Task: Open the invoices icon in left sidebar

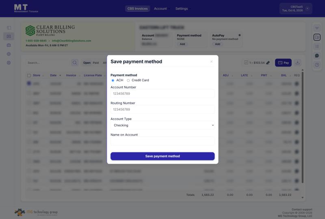Action: tap(9, 36)
